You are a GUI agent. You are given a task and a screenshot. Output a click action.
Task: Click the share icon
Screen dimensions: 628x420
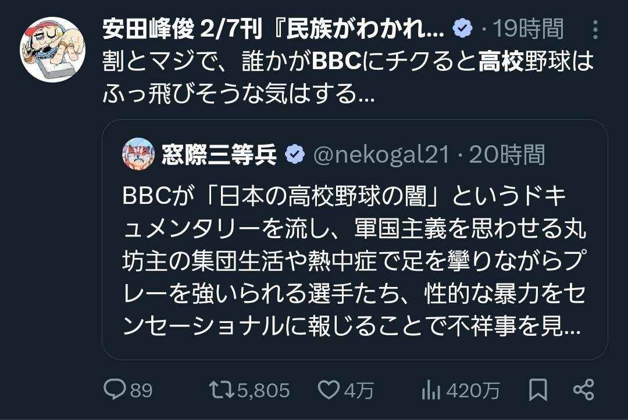[583, 389]
